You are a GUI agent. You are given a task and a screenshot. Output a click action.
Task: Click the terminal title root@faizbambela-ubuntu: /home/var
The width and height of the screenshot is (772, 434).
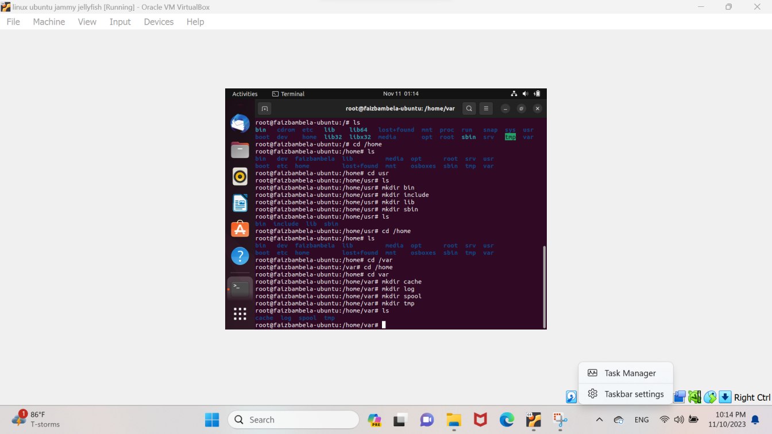[400, 108]
